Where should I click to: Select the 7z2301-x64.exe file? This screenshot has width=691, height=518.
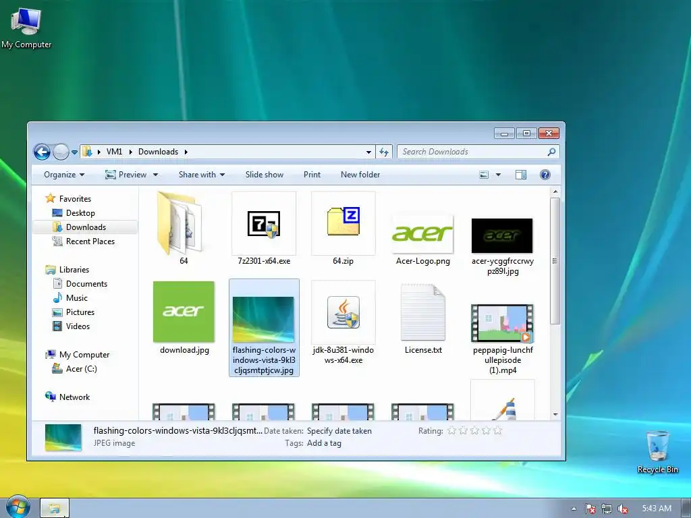pyautogui.click(x=264, y=229)
